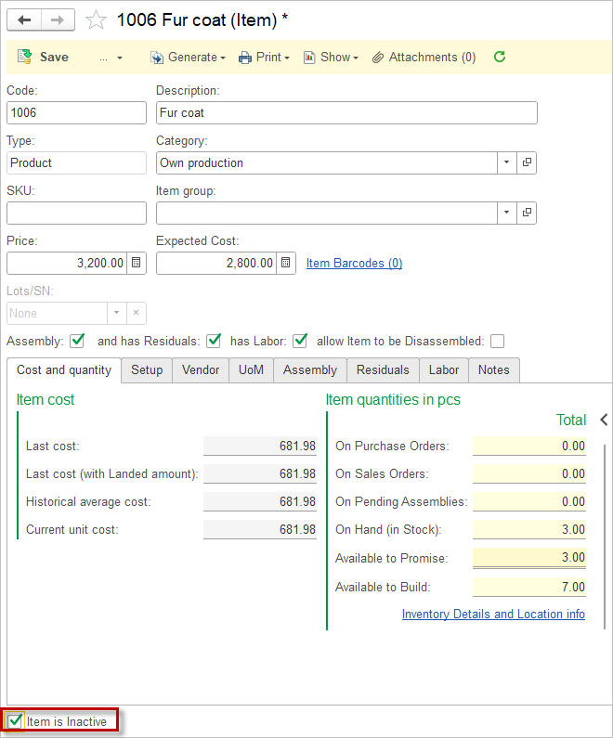Toggle the has Labor checkbox
The height and width of the screenshot is (738, 613).
300,341
